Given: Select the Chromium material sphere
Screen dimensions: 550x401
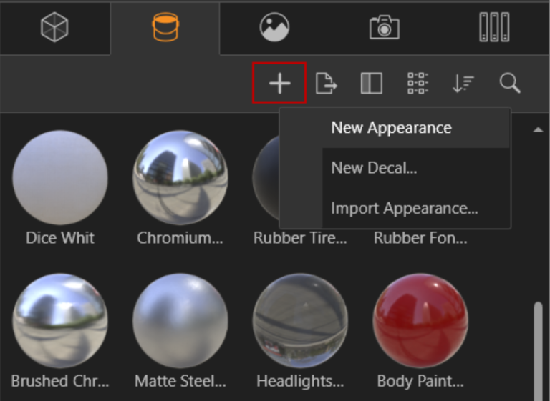Looking at the screenshot, I should point(180,178).
